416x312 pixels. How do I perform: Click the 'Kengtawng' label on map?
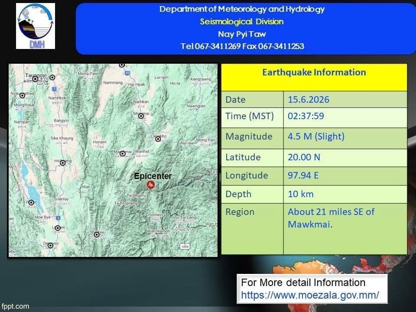(201, 79)
